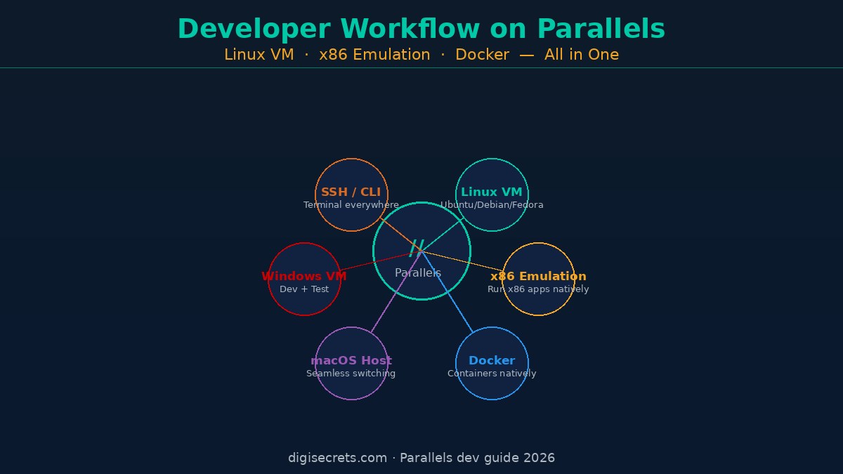Click the central Parallels logo icon
843x474 pixels.
(417, 247)
